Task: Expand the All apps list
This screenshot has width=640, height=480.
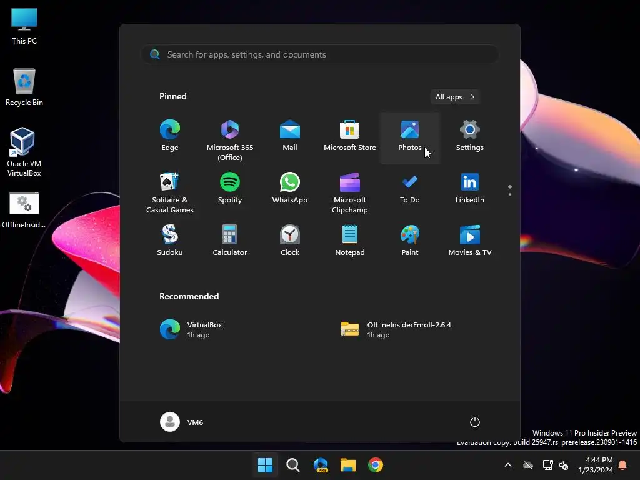Action: [x=455, y=97]
